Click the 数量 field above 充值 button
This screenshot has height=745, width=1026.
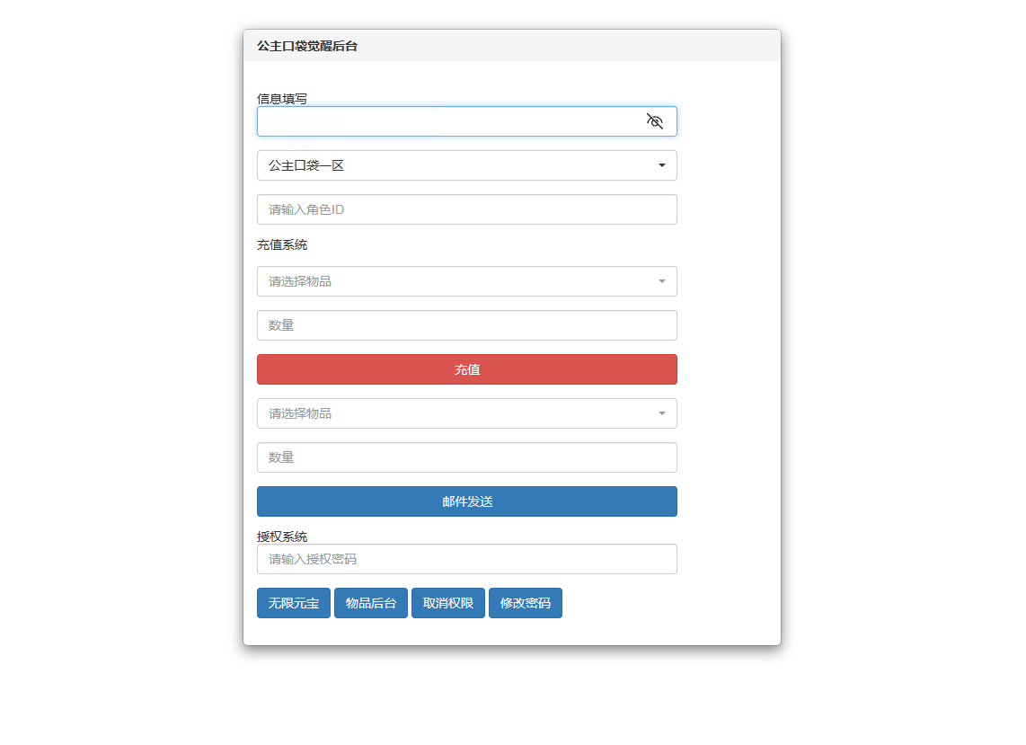point(466,325)
